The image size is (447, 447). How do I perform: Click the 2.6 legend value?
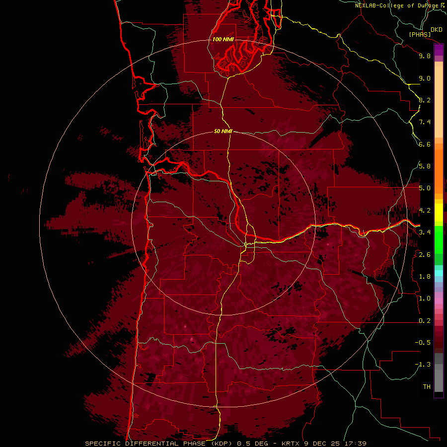pos(425,255)
